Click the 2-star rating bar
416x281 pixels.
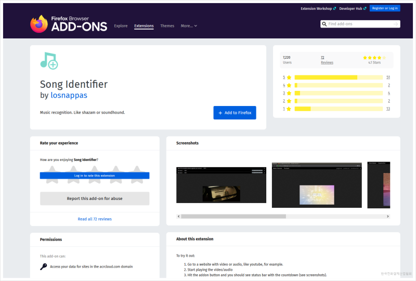339,101
